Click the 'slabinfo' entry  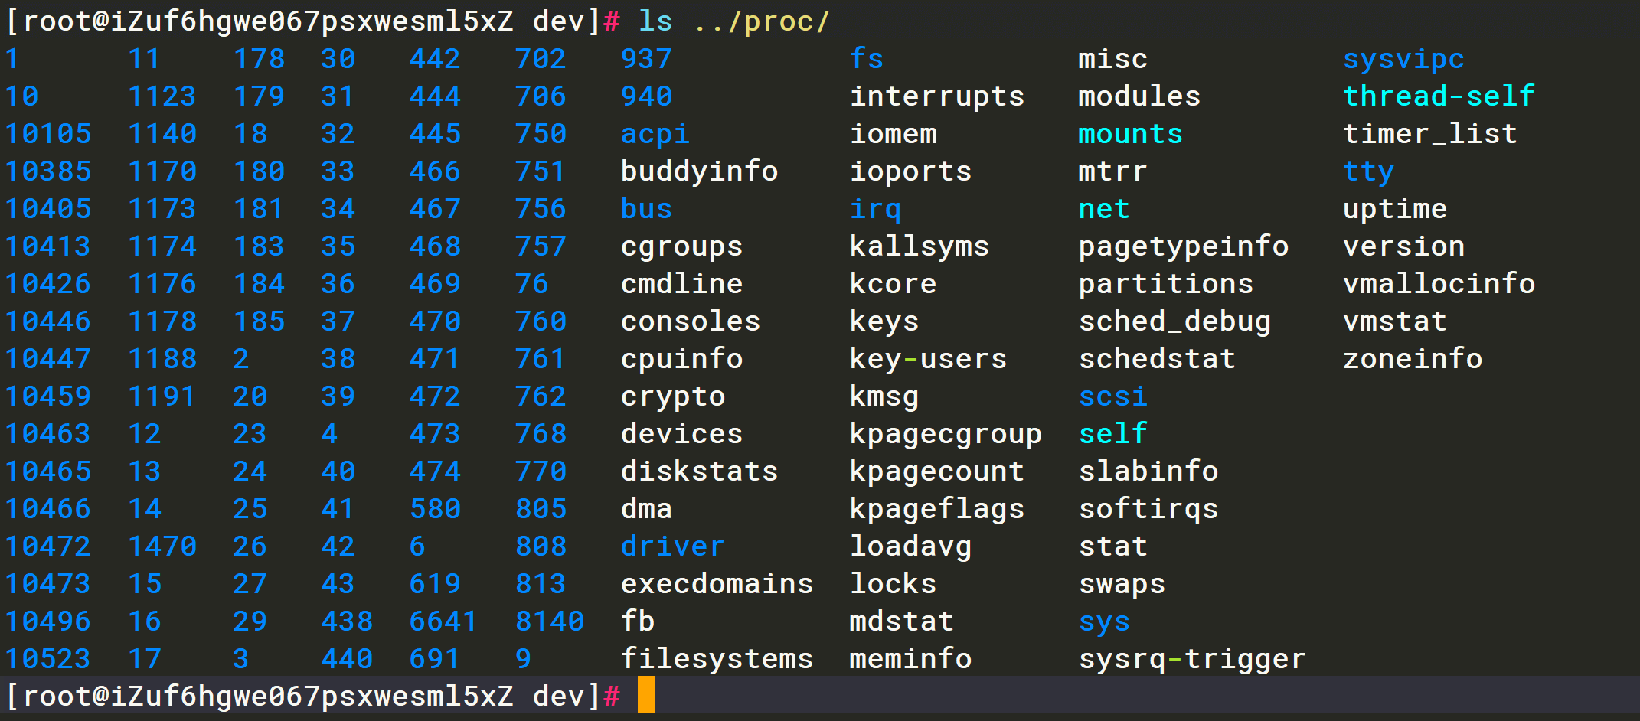[x=1148, y=471]
